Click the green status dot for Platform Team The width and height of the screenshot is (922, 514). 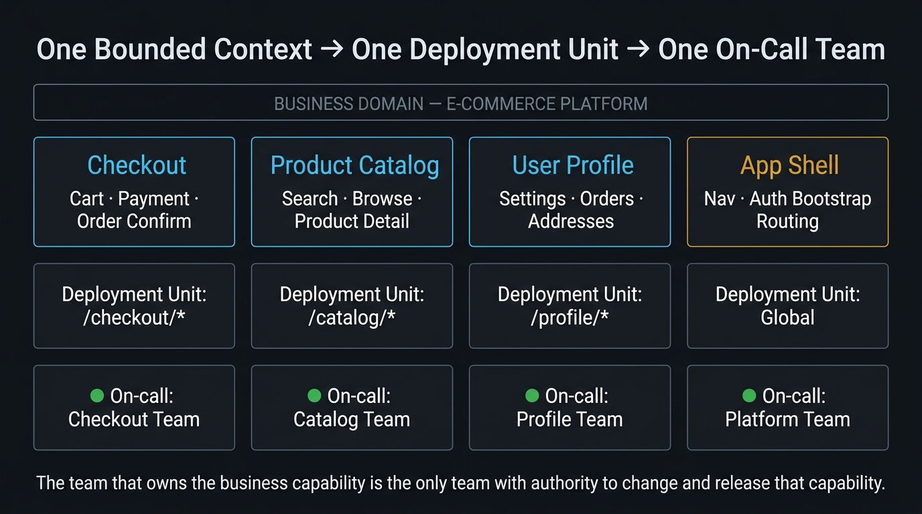[749, 396]
